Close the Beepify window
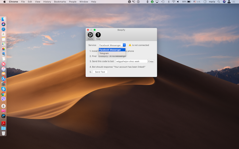239x149 pixels. click(88, 30)
